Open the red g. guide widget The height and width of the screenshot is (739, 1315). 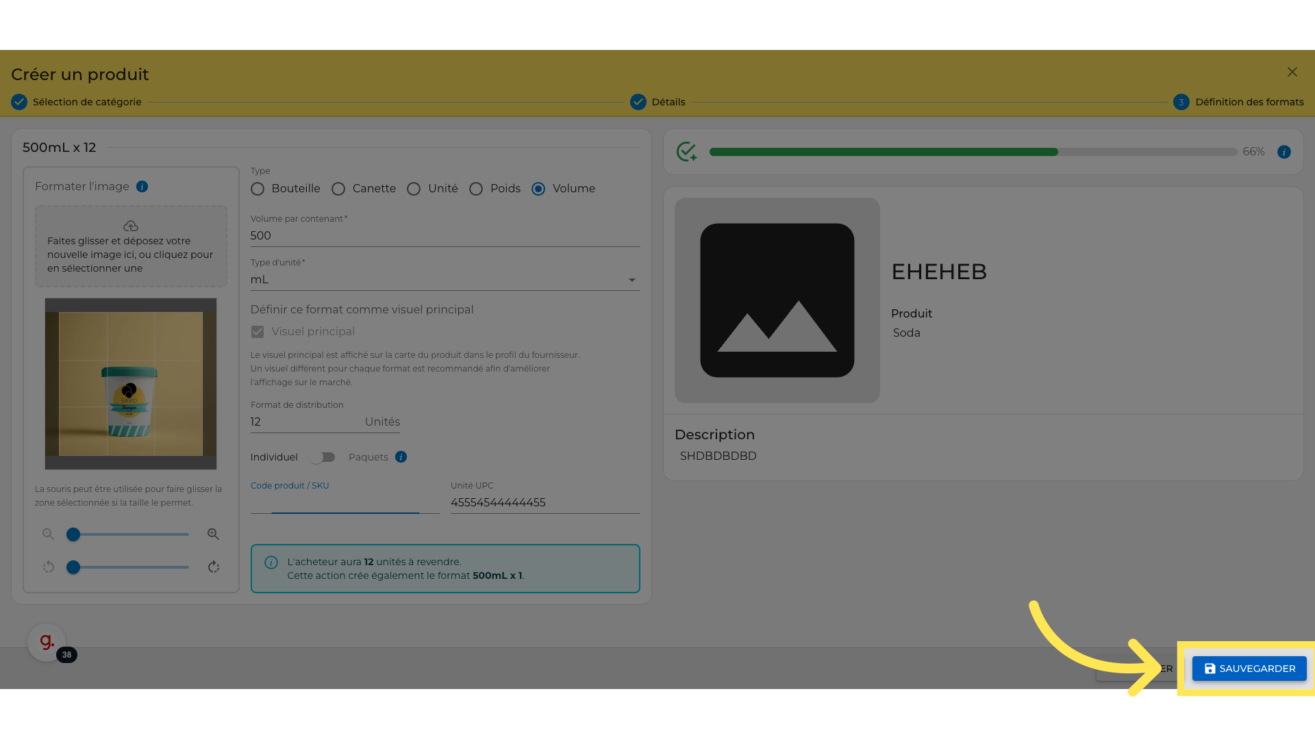(47, 642)
